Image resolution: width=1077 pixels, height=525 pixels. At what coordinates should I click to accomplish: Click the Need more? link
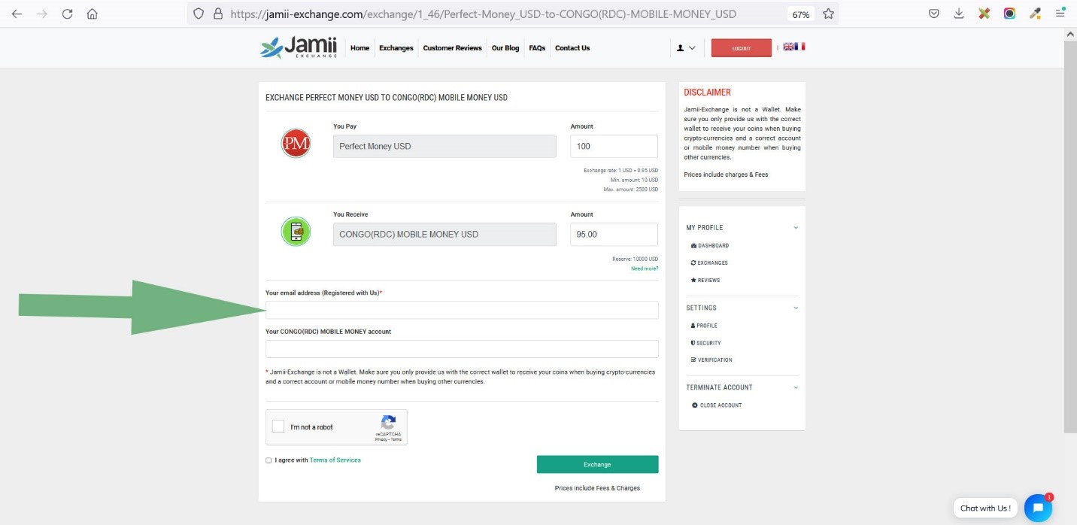coord(645,269)
